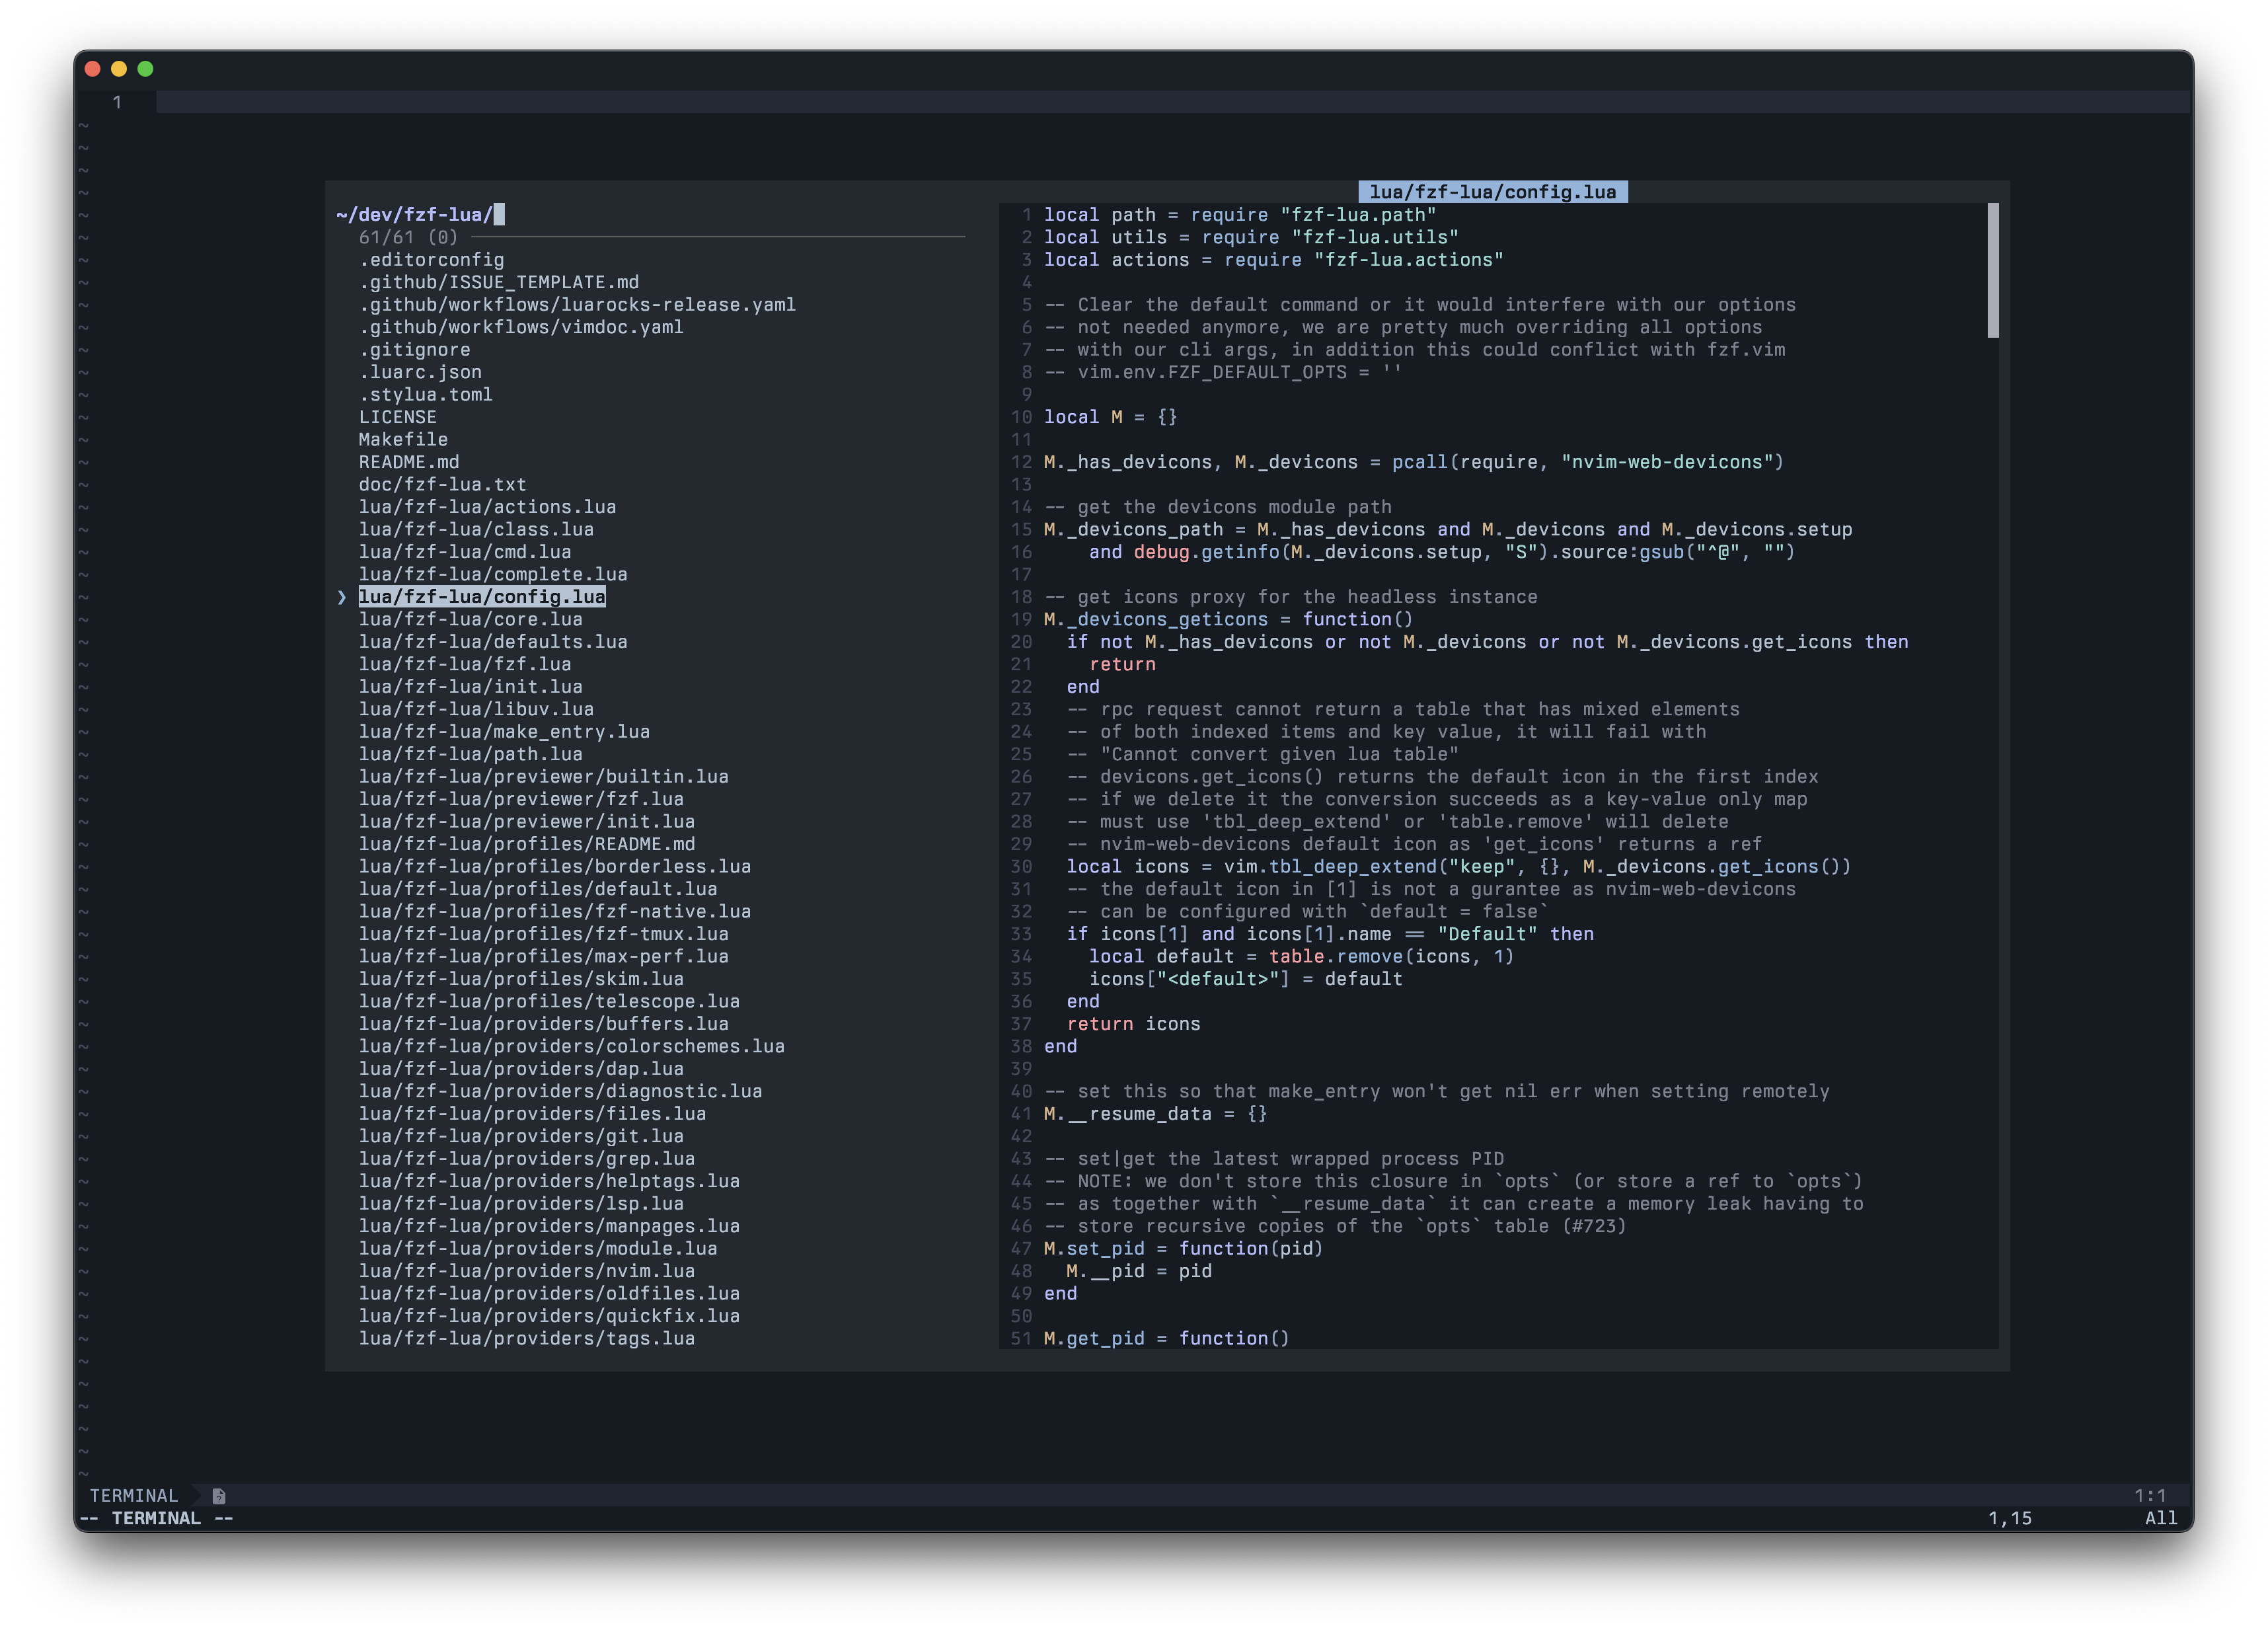Image resolution: width=2268 pixels, height=1630 pixels.
Task: Select the Makefile entry
Action: (x=403, y=439)
